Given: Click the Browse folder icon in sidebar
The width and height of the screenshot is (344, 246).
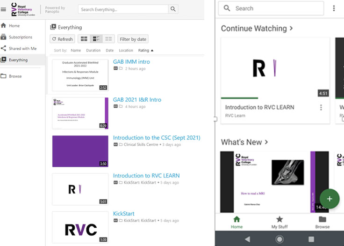Looking at the screenshot, I should 3,76.
